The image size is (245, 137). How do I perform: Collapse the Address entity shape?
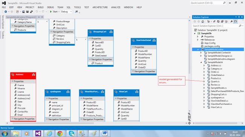coord(34,75)
